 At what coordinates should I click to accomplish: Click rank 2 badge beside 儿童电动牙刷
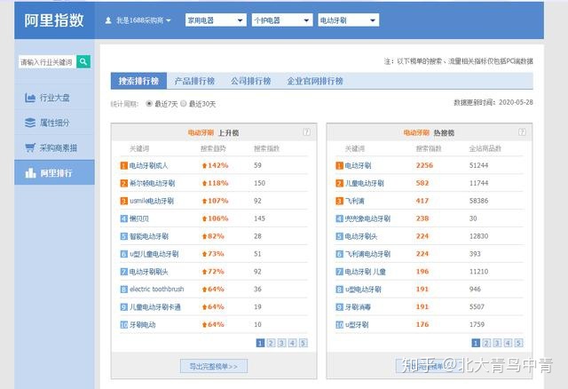(x=339, y=184)
